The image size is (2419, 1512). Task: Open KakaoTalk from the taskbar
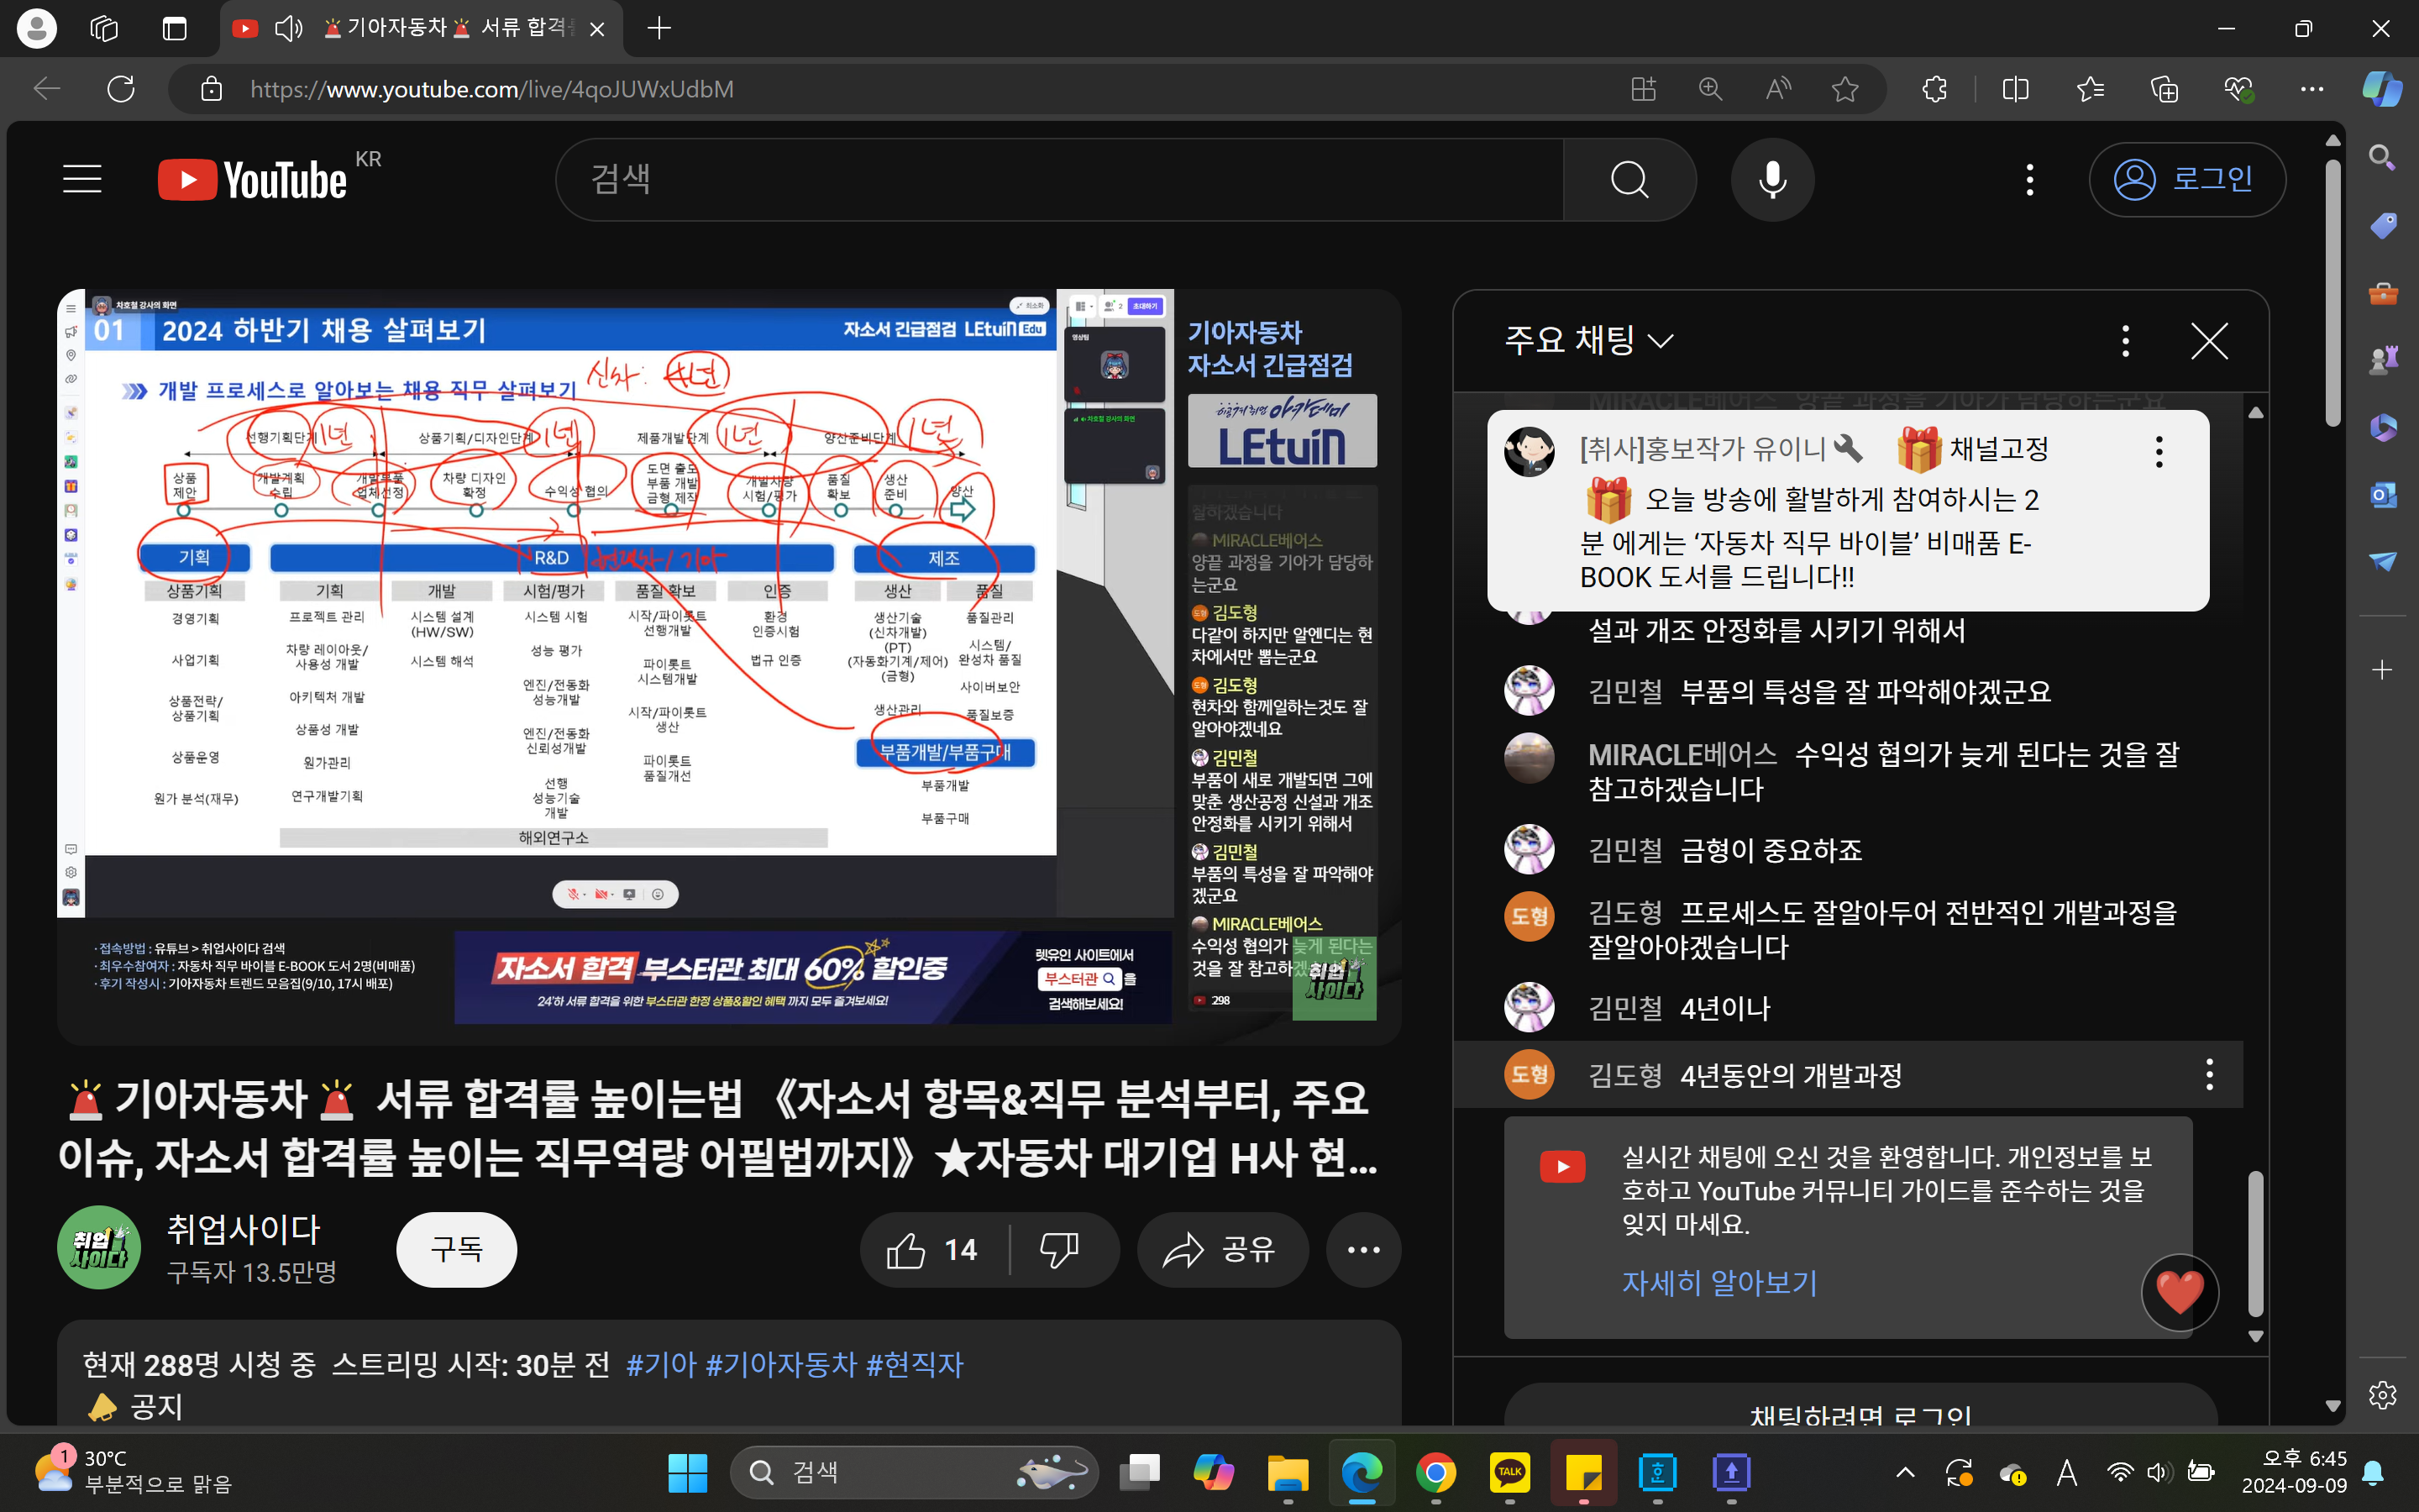pos(1509,1472)
